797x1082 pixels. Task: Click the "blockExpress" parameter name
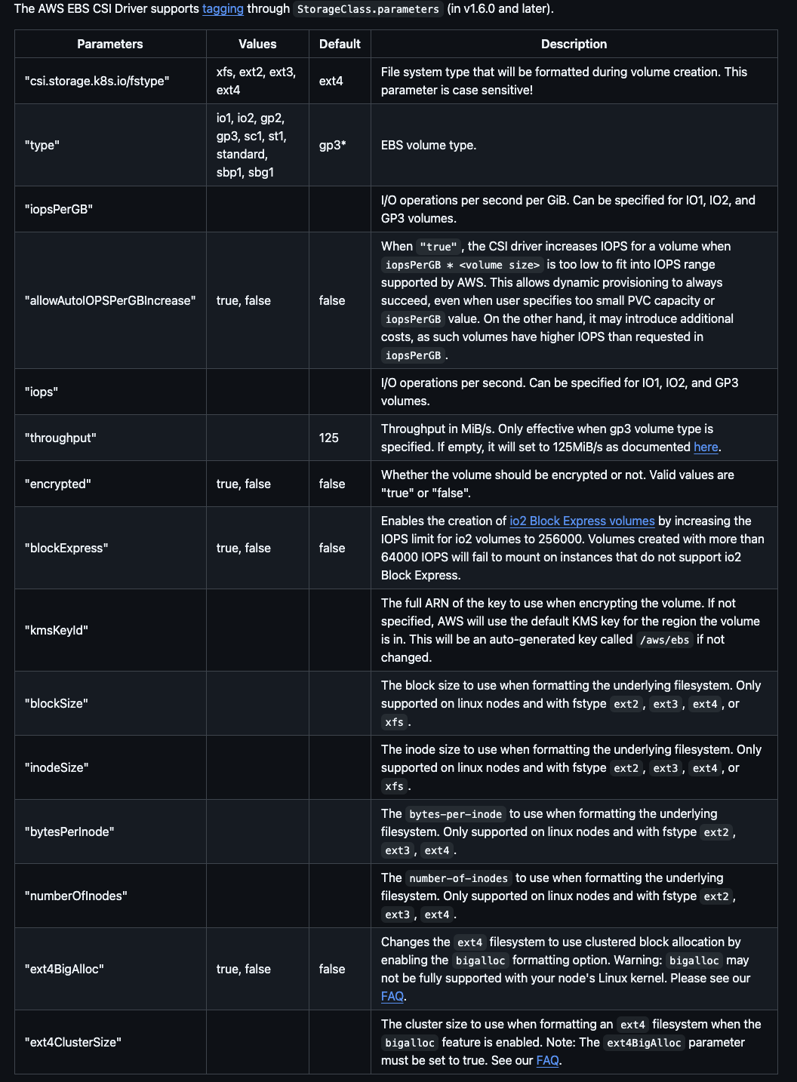click(x=66, y=548)
